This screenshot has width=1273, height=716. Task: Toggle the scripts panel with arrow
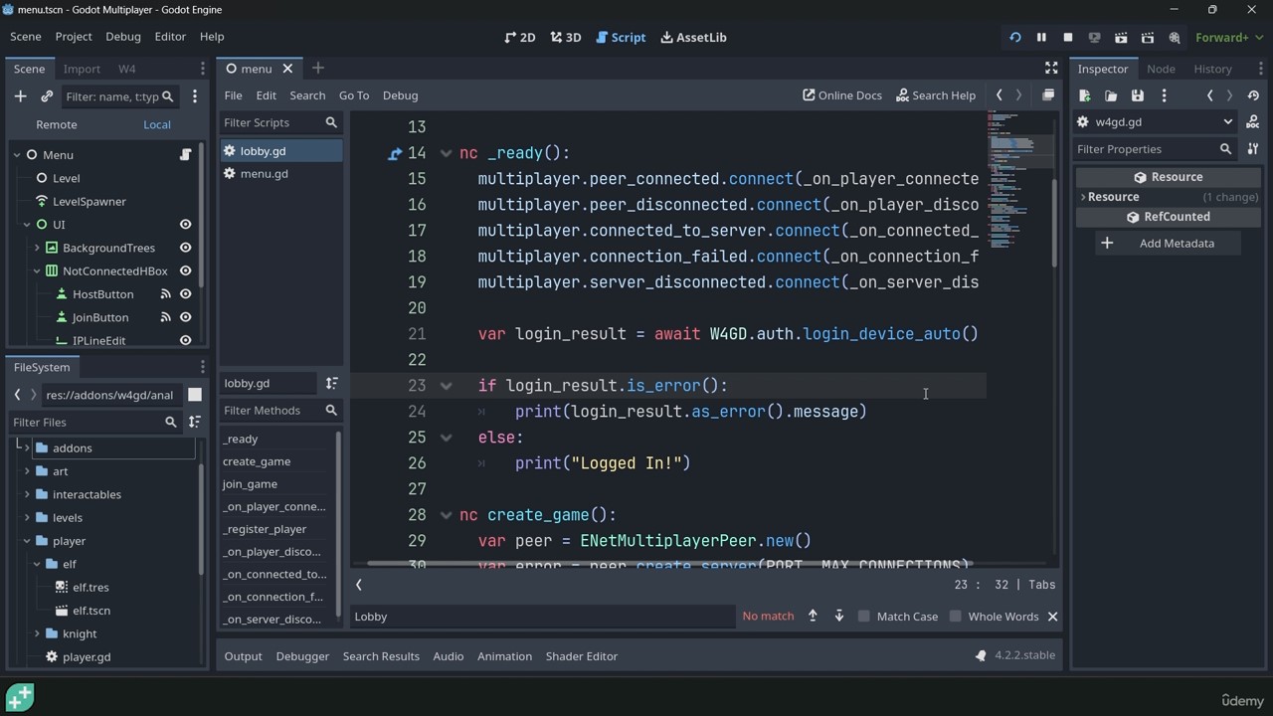[359, 585]
